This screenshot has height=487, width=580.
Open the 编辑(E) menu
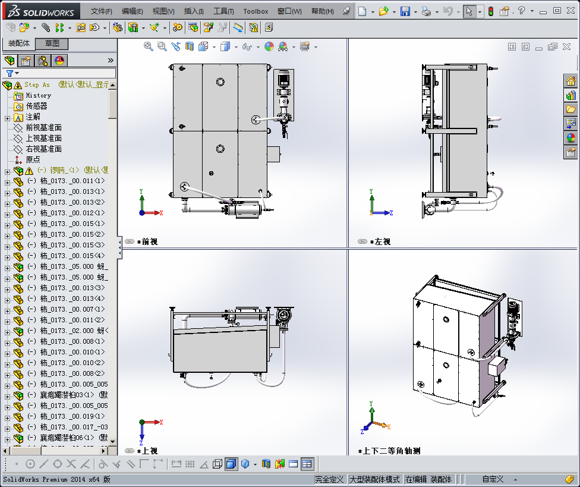click(x=133, y=11)
